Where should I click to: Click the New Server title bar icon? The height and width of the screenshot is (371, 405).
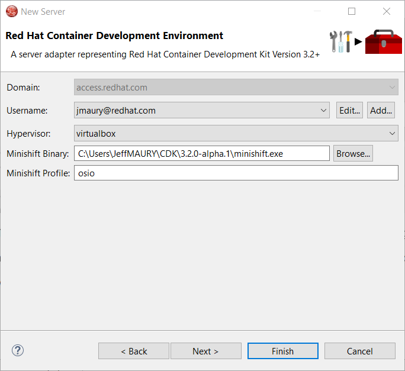tap(11, 11)
